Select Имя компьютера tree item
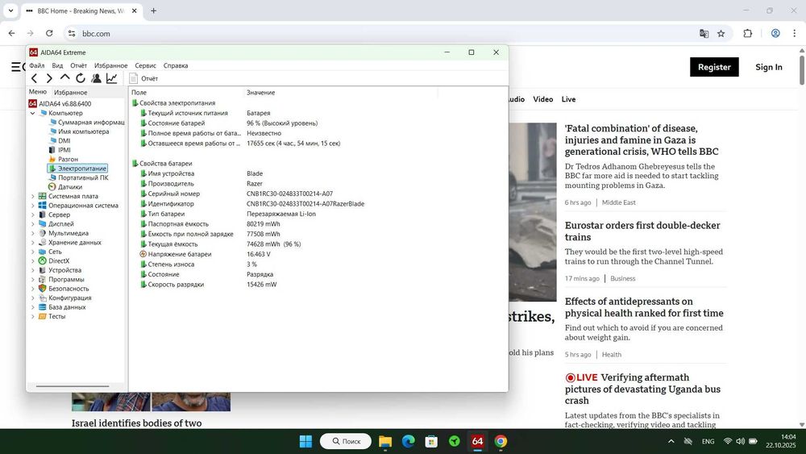This screenshot has width=806, height=454. point(79,131)
